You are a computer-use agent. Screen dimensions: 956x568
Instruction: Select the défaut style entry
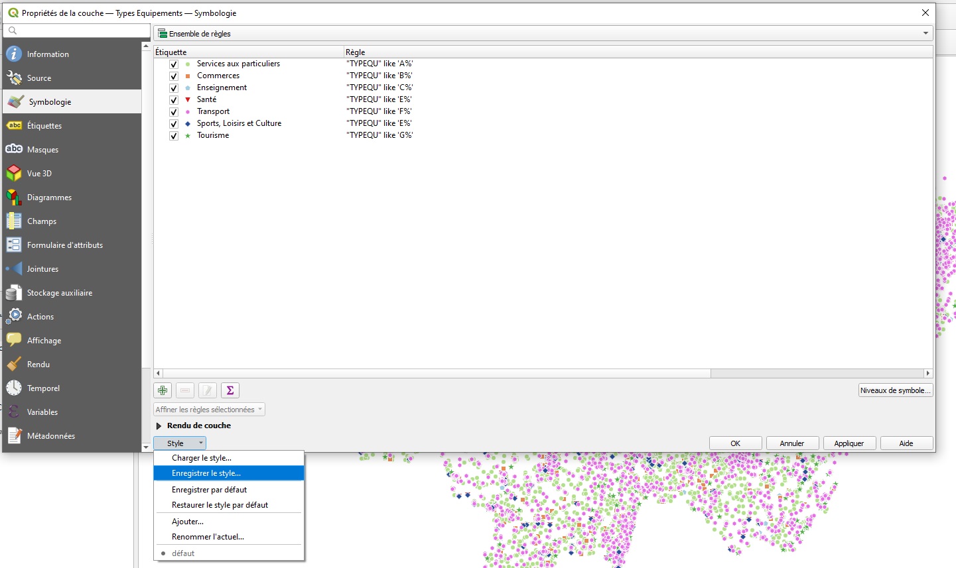[x=229, y=553]
